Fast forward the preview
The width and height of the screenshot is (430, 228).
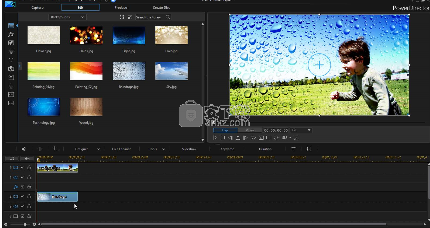(x=253, y=138)
